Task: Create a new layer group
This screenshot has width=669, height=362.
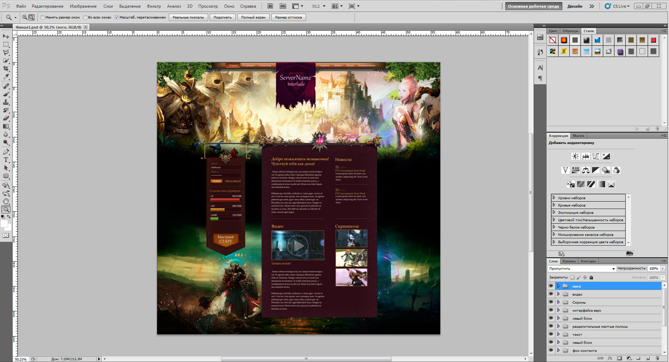Action: 638,358
